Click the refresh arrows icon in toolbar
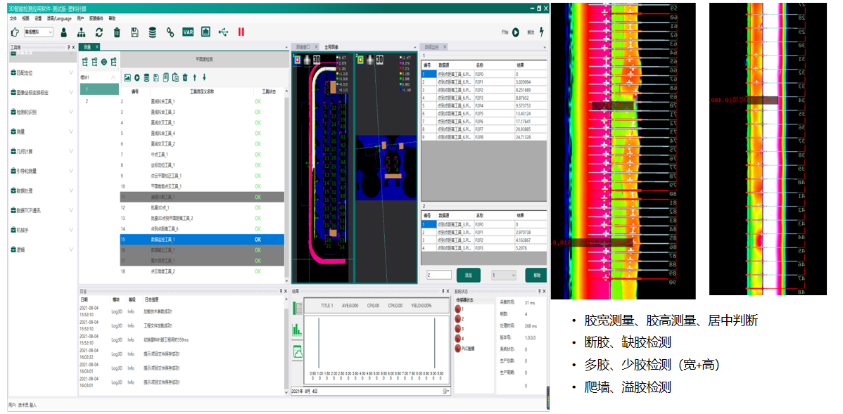This screenshot has height=414, width=843. pos(99,32)
